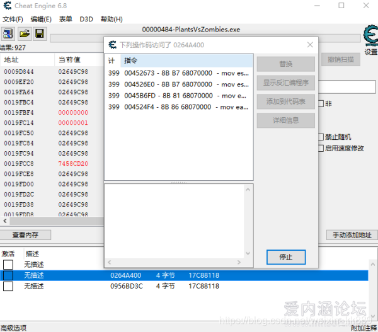Open the process selector computer icon
The width and height of the screenshot is (378, 332).
tap(8, 33)
